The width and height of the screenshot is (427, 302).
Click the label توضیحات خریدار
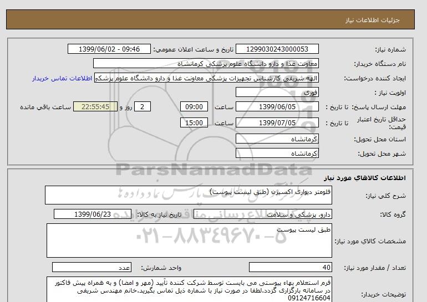[x=383, y=294]
